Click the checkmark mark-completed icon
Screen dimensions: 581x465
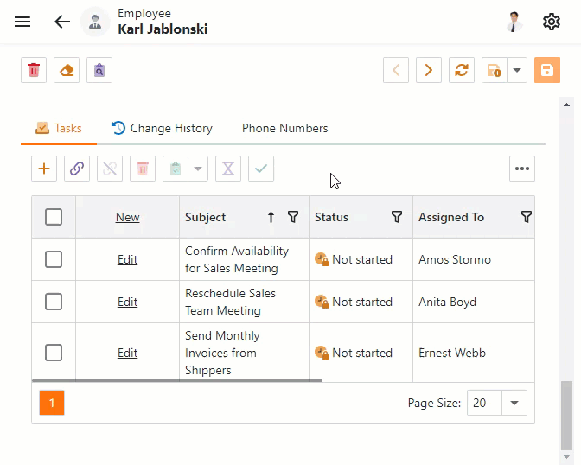tap(261, 169)
